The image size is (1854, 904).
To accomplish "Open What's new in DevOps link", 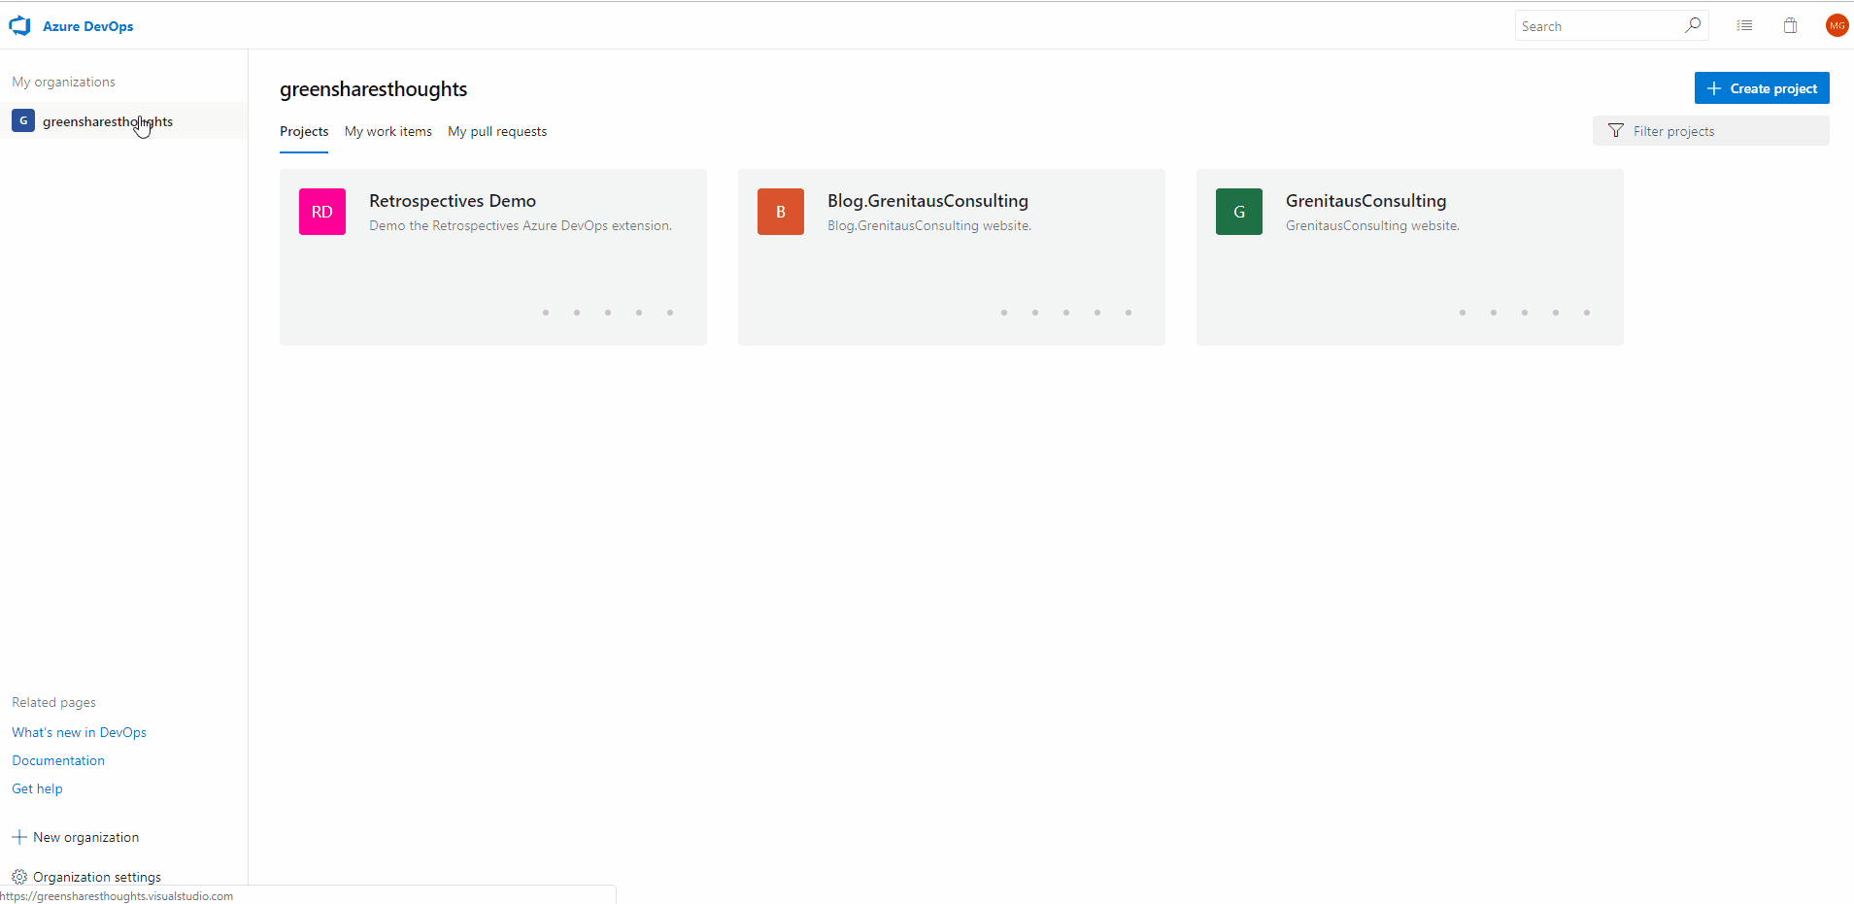I will 80,732.
